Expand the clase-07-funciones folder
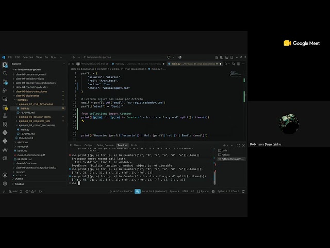This screenshot has height=248, width=330. [26, 163]
